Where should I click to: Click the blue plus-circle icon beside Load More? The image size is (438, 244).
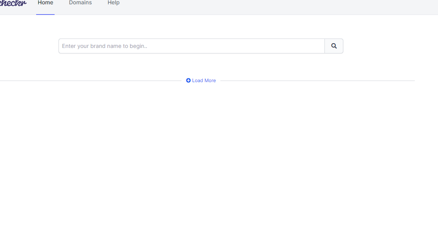(x=188, y=80)
